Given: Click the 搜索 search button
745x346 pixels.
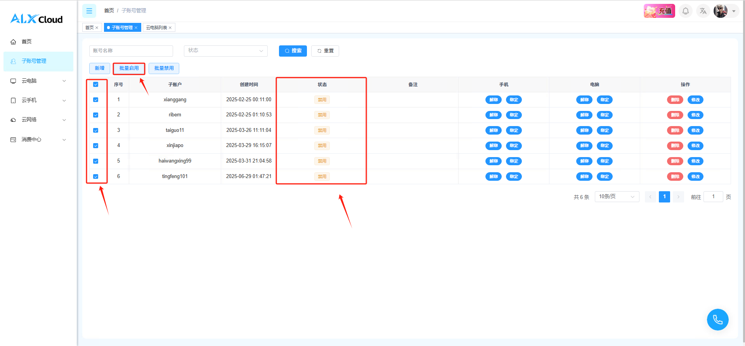Looking at the screenshot, I should [x=293, y=51].
